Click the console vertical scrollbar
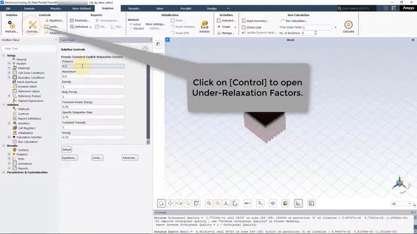The width and height of the screenshot is (417, 234). click(x=415, y=224)
